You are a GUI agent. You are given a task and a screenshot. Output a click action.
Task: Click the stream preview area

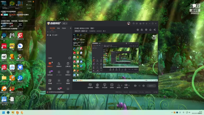point(115,57)
